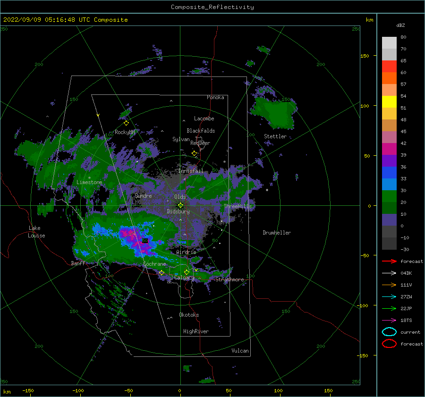Click the yellow diamond marker near RockyMH

point(126,123)
